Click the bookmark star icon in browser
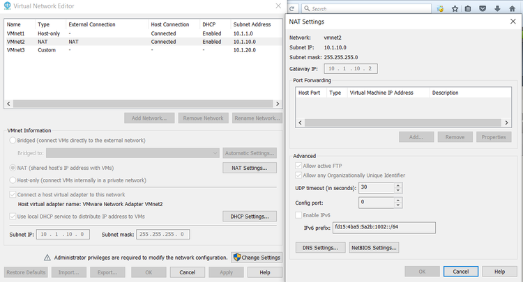Screen dimensions: 523x282 (x=455, y=8)
